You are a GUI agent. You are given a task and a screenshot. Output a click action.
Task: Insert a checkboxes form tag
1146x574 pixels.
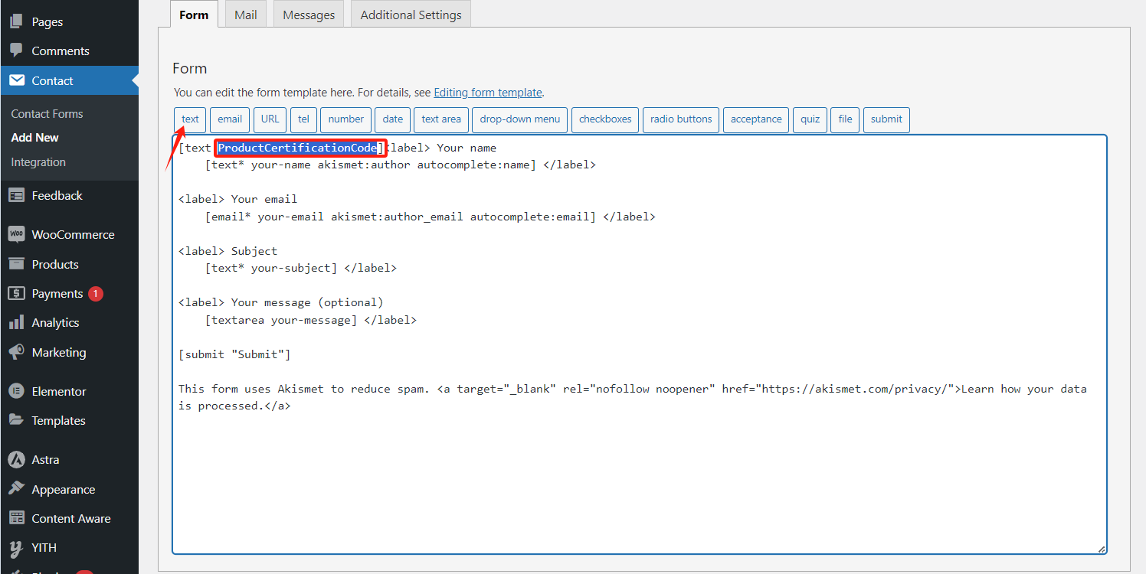pos(605,119)
